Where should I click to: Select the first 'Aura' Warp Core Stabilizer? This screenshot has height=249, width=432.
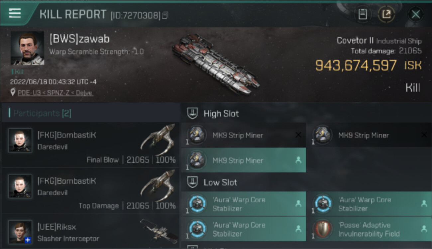pyautogui.click(x=244, y=204)
